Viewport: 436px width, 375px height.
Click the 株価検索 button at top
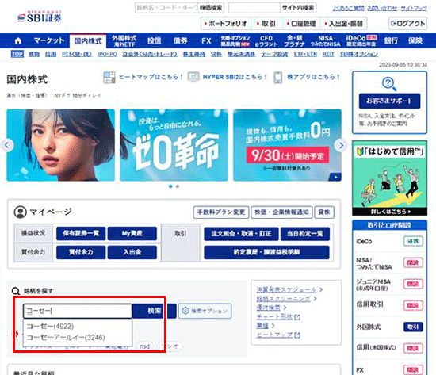[x=211, y=8]
